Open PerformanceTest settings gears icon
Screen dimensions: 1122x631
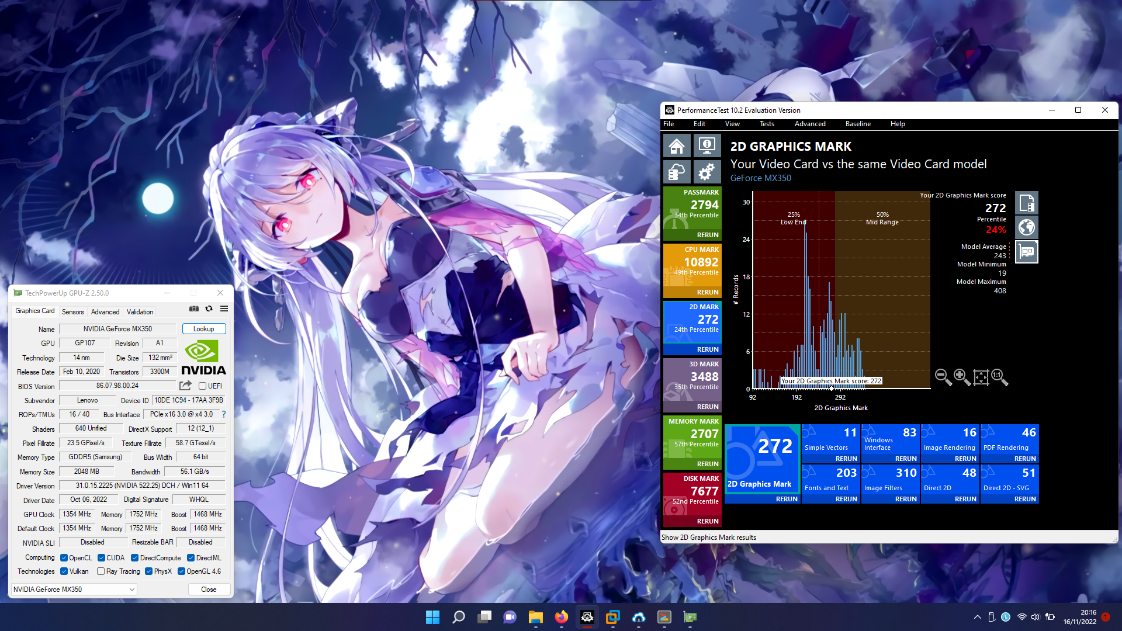point(707,172)
